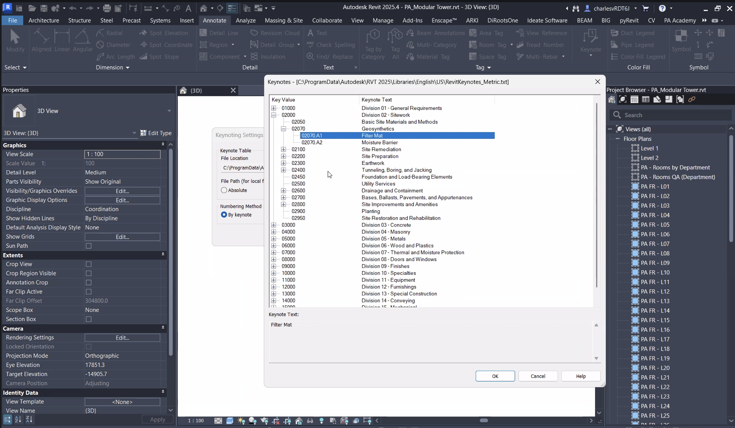Click the orange Revit Links chain icon
The height and width of the screenshot is (428, 735).
(691, 100)
